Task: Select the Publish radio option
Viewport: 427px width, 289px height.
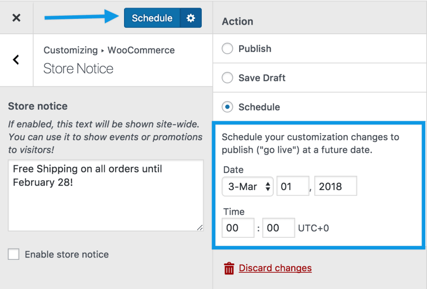Action: [x=228, y=49]
